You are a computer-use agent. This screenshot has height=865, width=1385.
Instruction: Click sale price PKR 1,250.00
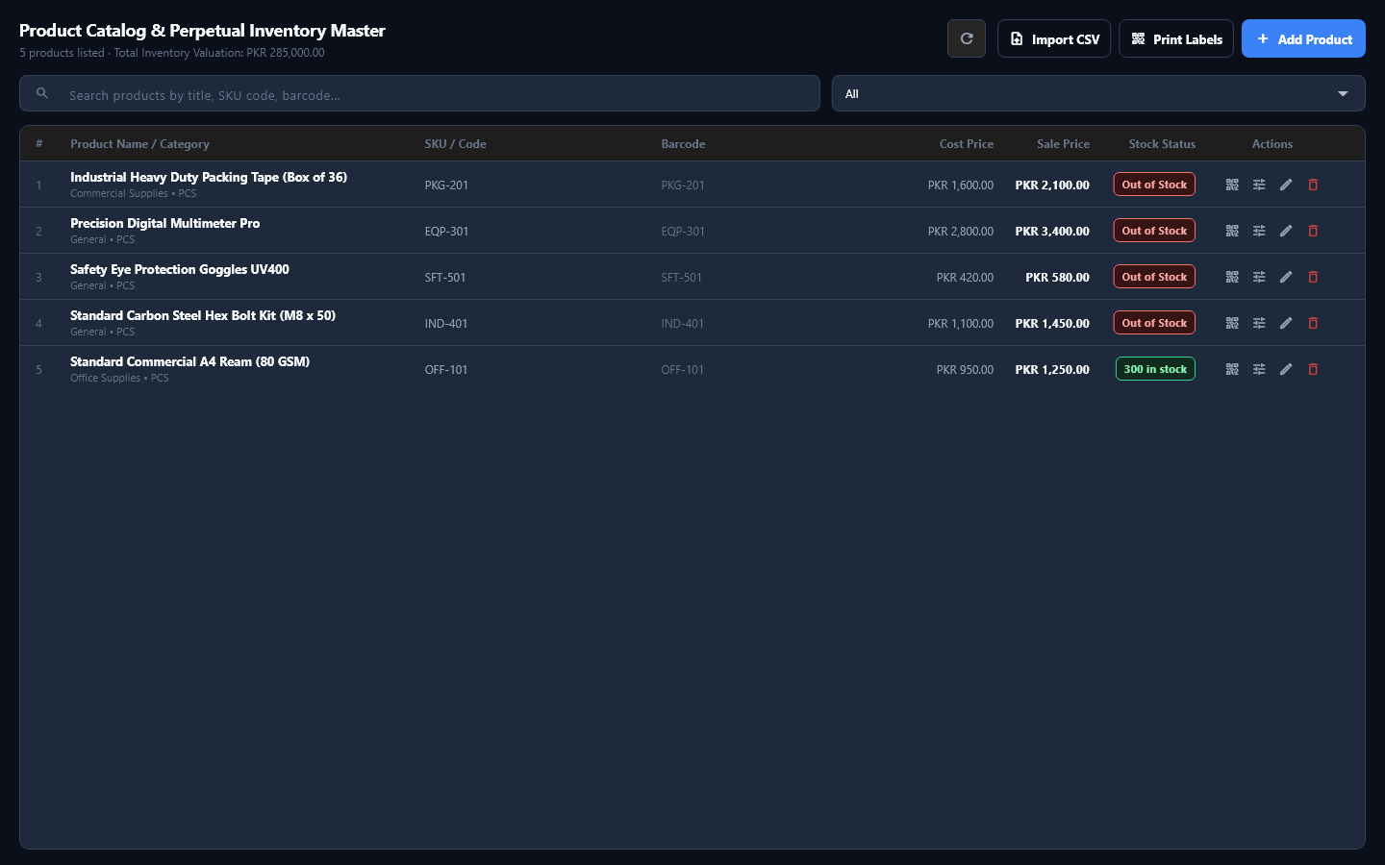click(x=1052, y=370)
